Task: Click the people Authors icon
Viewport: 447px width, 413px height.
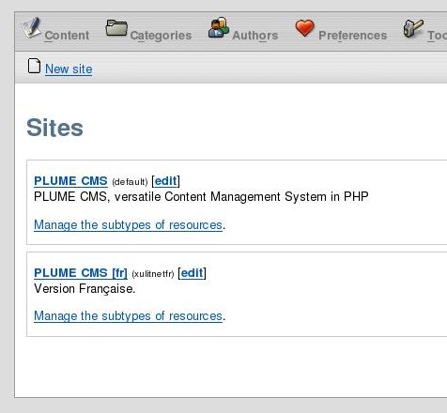Action: click(219, 27)
